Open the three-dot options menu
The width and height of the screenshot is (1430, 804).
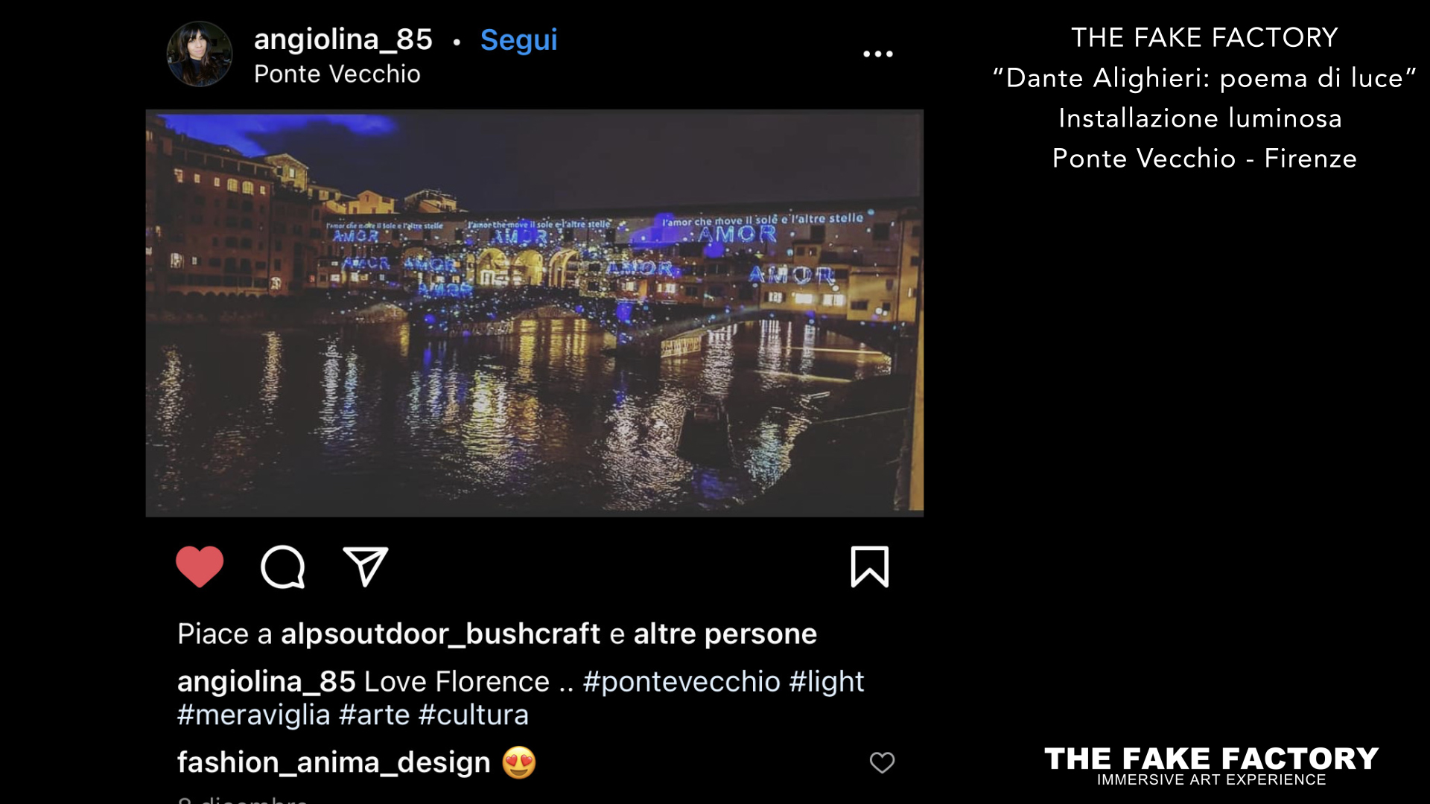pyautogui.click(x=878, y=54)
